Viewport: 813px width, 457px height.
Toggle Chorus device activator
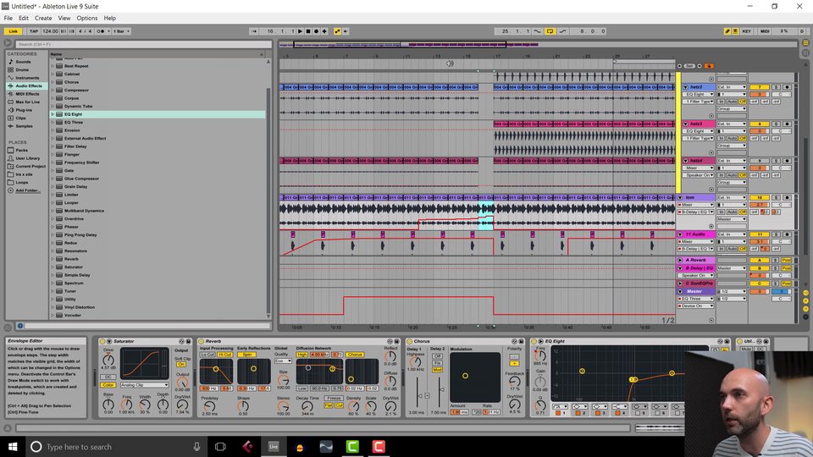point(410,341)
